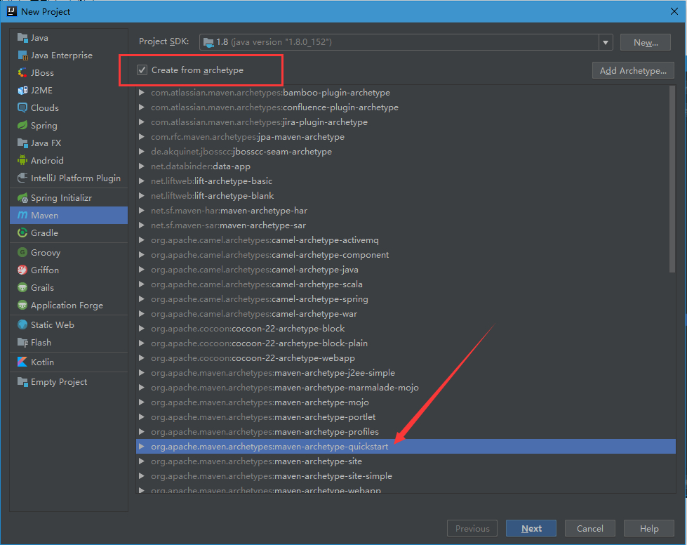Uncheck Create from archetype checkbox
Screen dimensions: 687x545
tap(142, 70)
